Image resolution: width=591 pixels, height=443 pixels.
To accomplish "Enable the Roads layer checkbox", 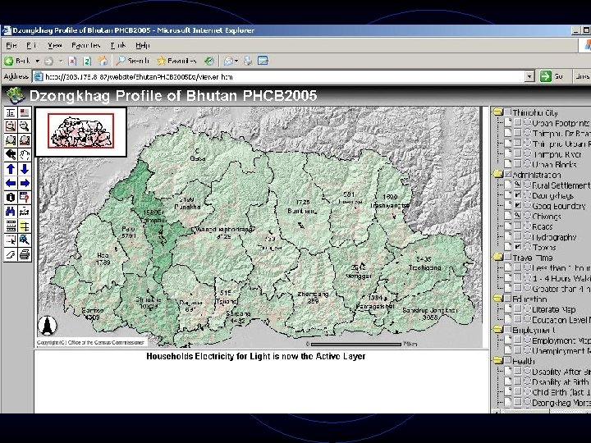I will pos(518,226).
